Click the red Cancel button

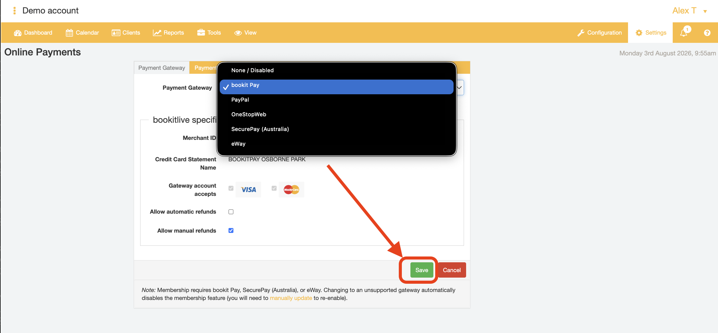pyautogui.click(x=452, y=270)
